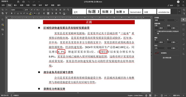Open the 插入 menu tab
This screenshot has height=97, width=186.
(15, 5)
